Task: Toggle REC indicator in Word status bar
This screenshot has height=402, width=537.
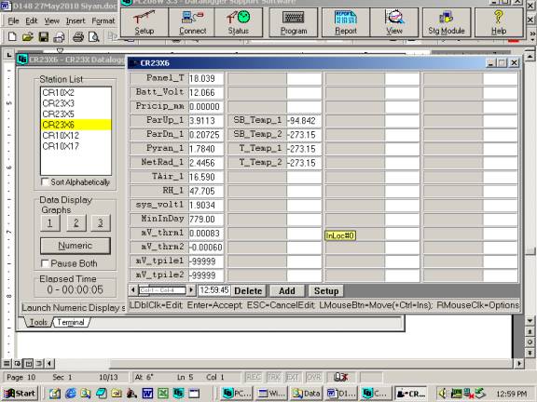Action: click(x=254, y=377)
